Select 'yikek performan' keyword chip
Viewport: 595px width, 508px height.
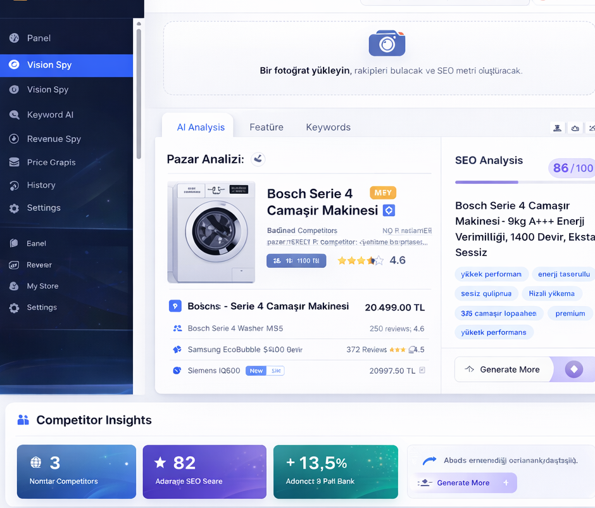[491, 274]
